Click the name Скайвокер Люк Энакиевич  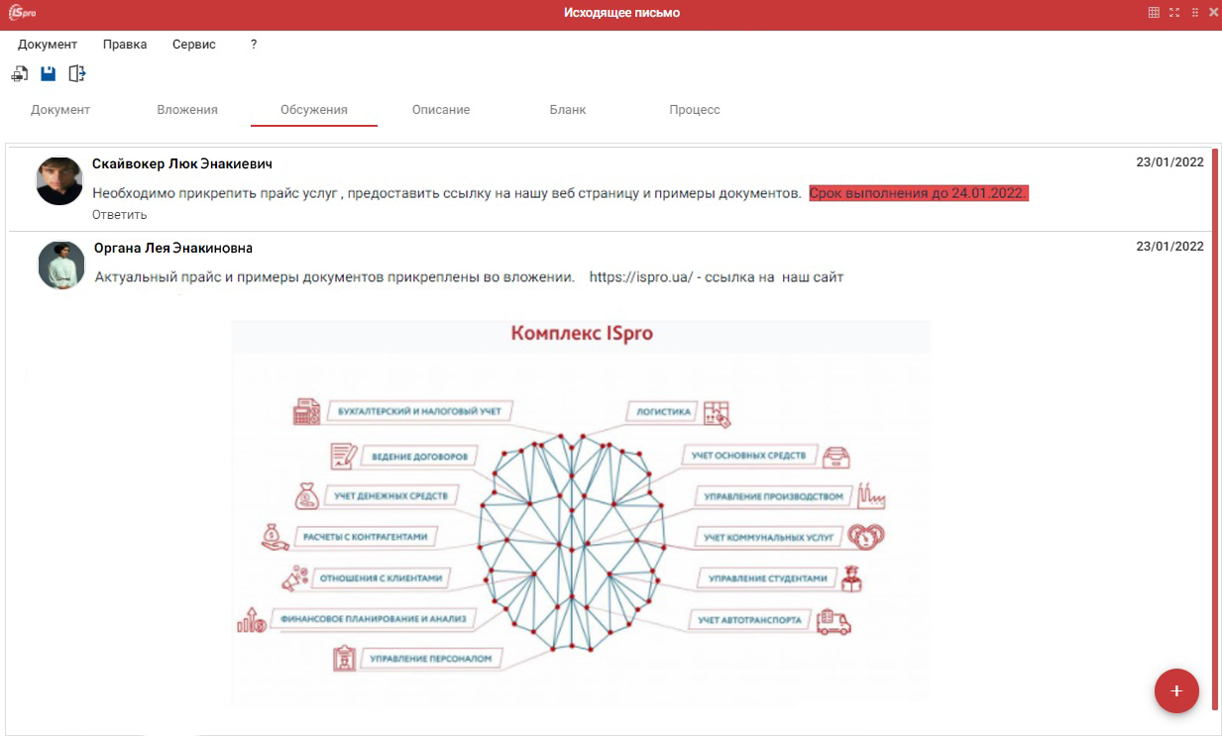click(182, 163)
